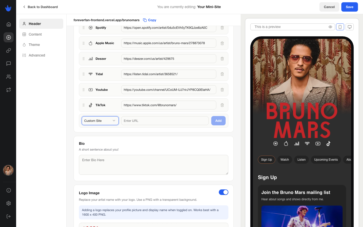Toggle the preview eye visibility icon

(330, 27)
